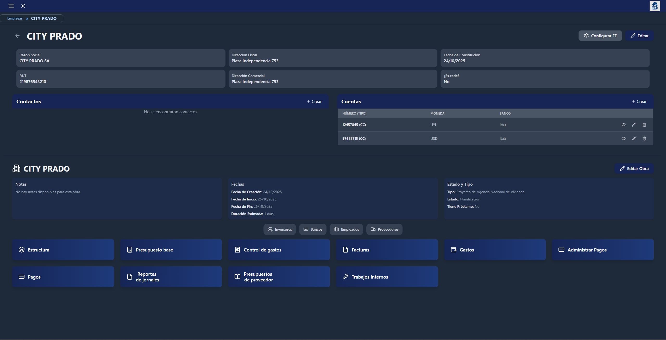
Task: Click the RUT value 219876543210
Action: [x=33, y=81]
